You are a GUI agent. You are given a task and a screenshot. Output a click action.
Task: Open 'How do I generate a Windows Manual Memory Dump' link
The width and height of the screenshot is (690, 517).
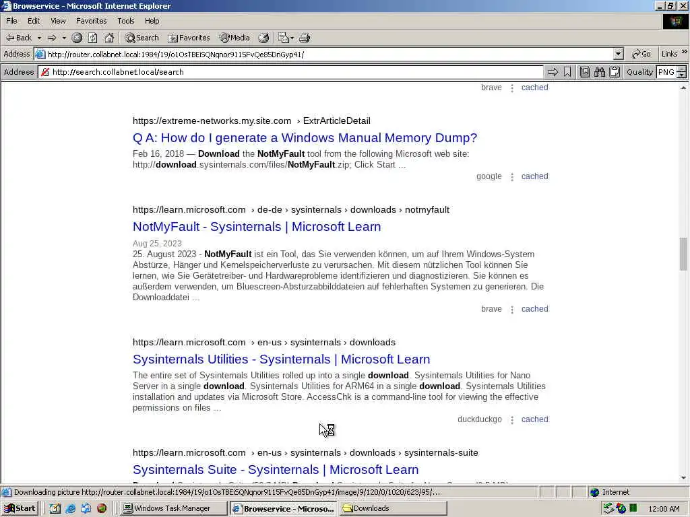click(x=305, y=137)
